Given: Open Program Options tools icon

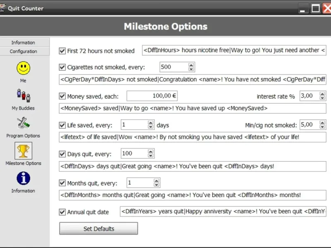Looking at the screenshot, I should pos(23,123).
